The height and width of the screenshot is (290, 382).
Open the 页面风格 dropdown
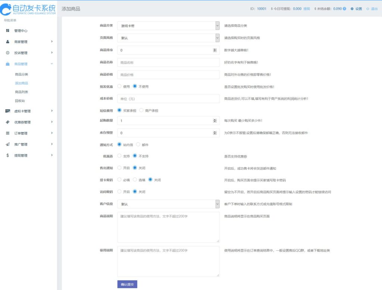[x=168, y=38]
